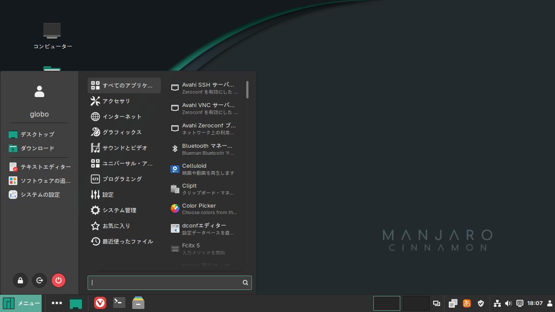Open Bluetooth manager entry
This screenshot has width=555, height=312.
pos(204,149)
